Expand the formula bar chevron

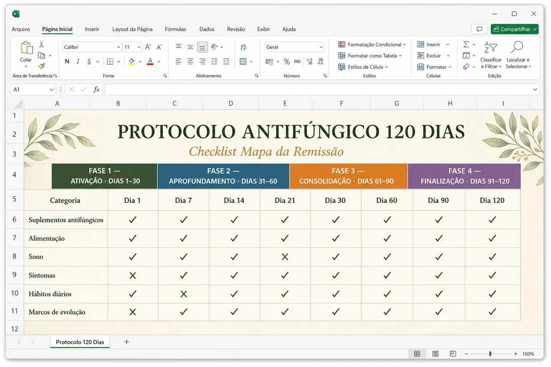coord(535,90)
